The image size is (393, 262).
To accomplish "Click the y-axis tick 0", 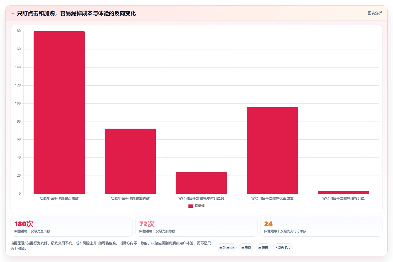I will point(20,194).
